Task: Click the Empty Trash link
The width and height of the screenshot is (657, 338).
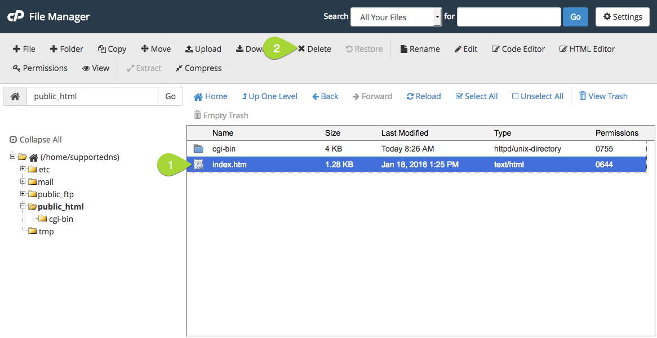Action: pyautogui.click(x=221, y=115)
